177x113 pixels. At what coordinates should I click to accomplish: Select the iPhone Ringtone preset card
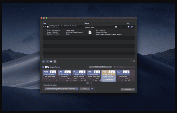(79, 76)
